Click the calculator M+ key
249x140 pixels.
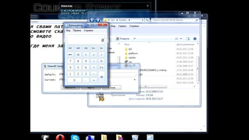tap(94, 48)
